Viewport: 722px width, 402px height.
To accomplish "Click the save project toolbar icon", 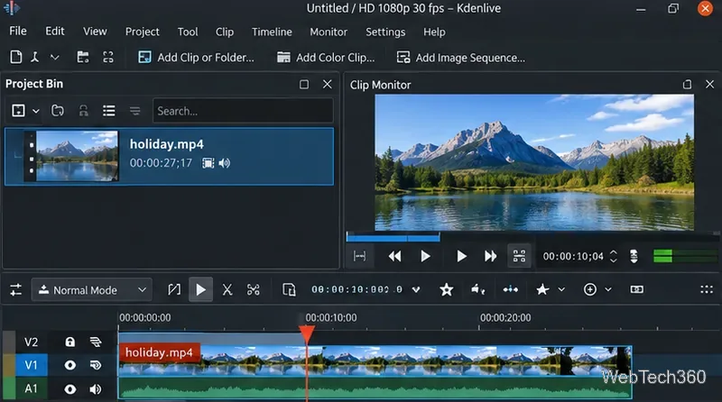I will point(83,57).
